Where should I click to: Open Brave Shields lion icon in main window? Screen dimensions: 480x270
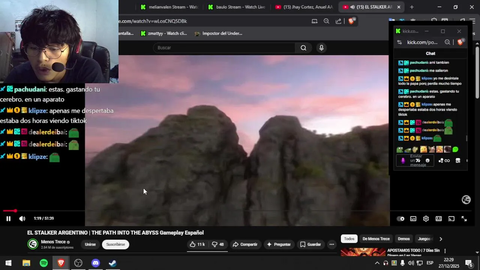coord(351,21)
